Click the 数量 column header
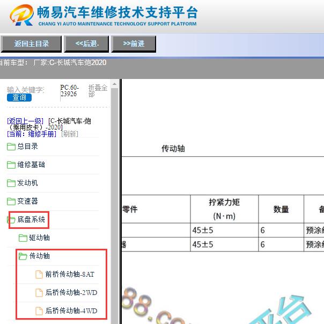The height and width of the screenshot is (324, 324). click(x=281, y=210)
